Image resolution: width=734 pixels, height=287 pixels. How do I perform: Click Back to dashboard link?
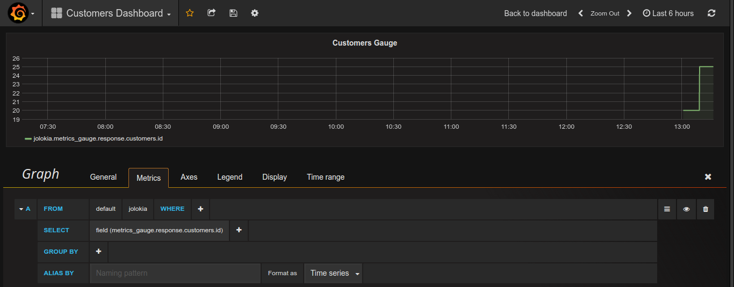pos(535,13)
